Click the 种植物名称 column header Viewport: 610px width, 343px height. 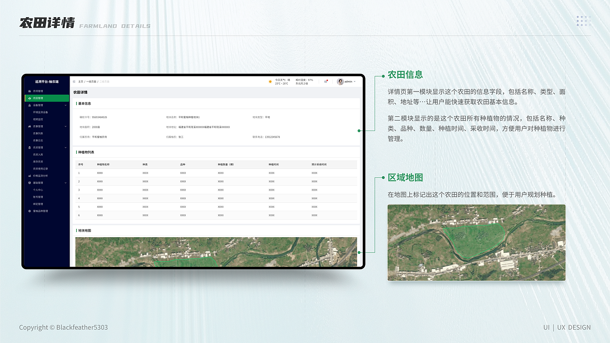103,164
